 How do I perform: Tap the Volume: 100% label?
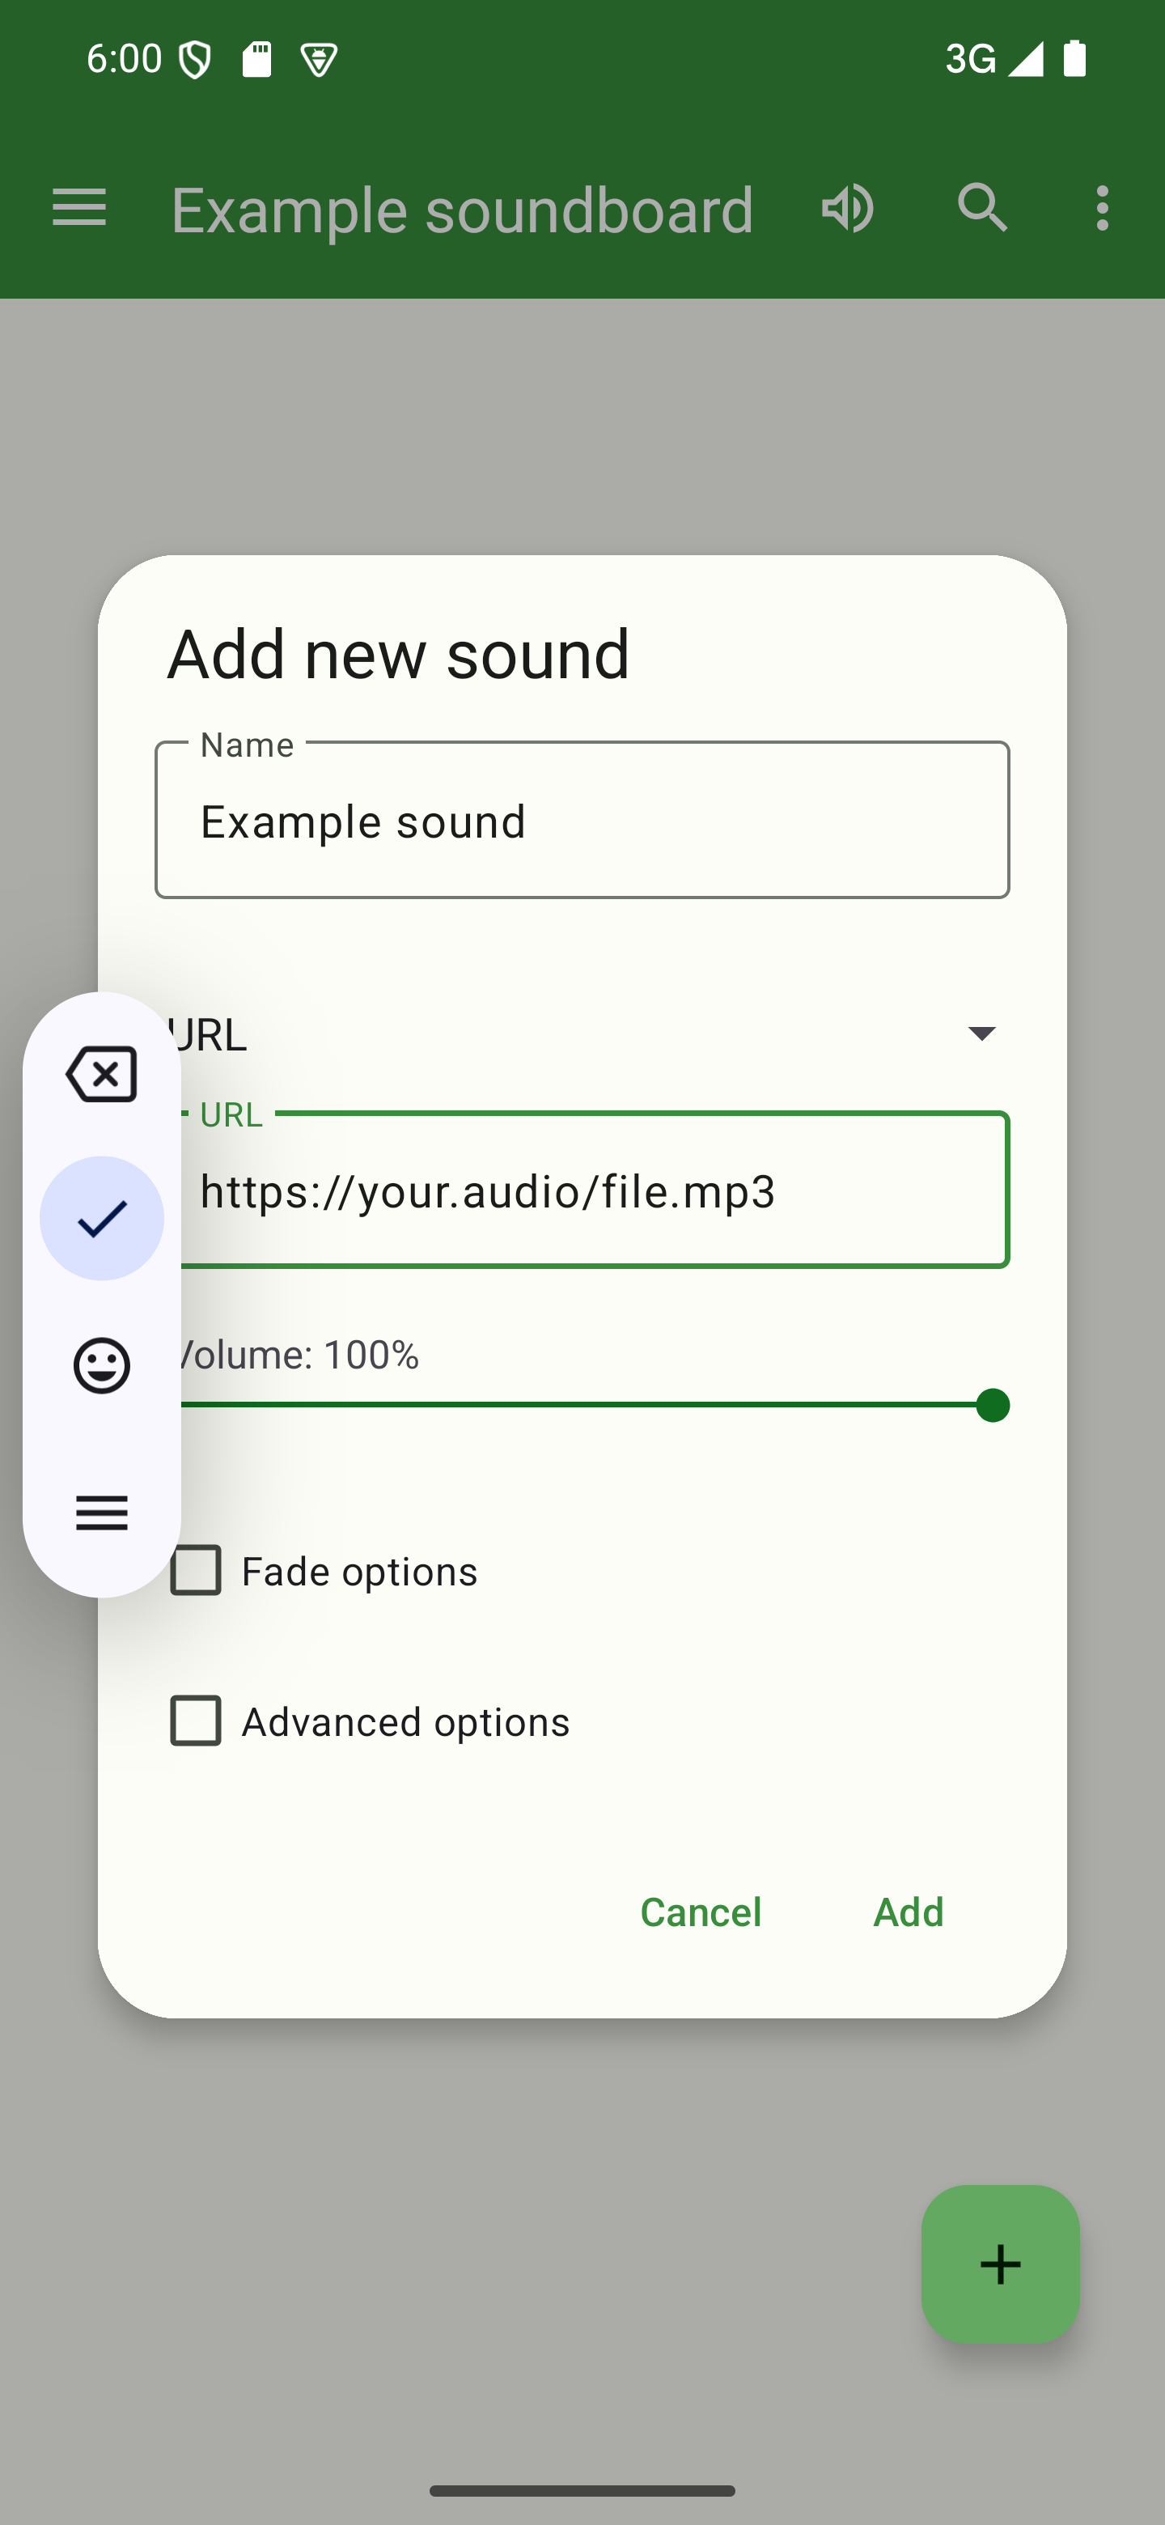click(299, 1355)
